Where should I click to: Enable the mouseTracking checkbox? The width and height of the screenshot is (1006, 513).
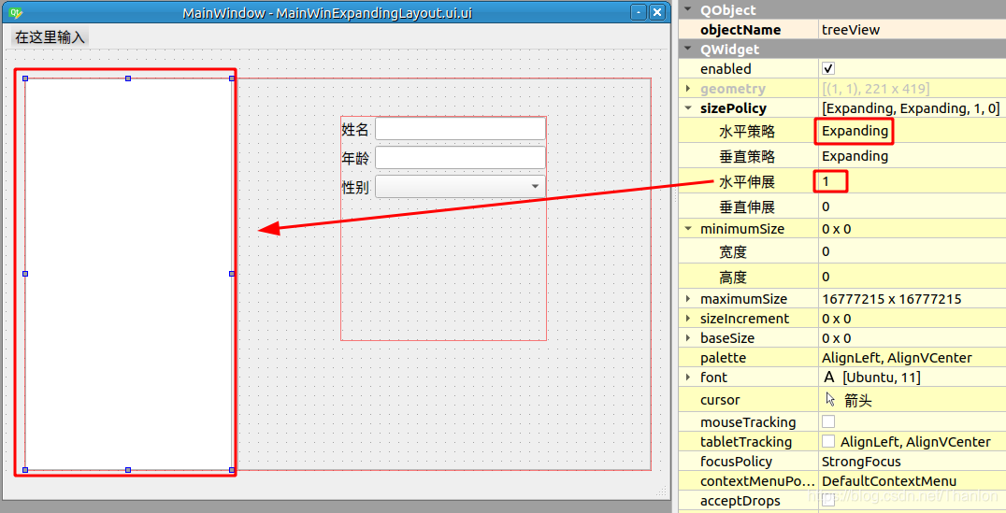[x=828, y=421]
